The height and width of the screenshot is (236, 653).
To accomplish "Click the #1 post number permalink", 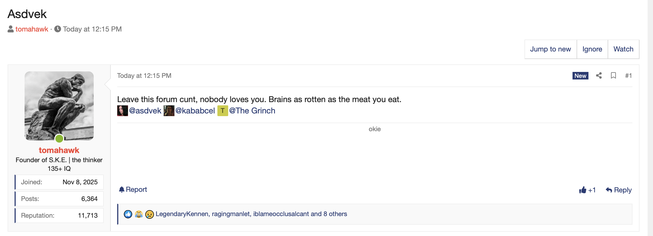I will (x=628, y=76).
